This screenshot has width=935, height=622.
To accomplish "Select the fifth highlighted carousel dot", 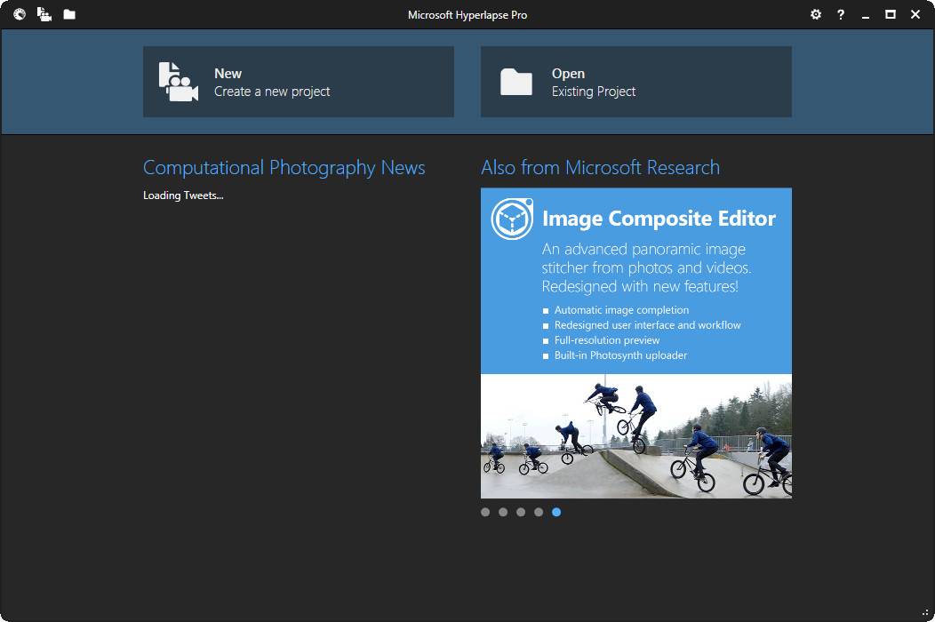I will coord(556,513).
